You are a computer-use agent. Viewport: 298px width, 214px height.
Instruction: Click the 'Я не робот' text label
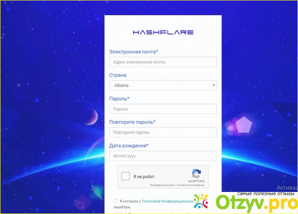(x=144, y=177)
